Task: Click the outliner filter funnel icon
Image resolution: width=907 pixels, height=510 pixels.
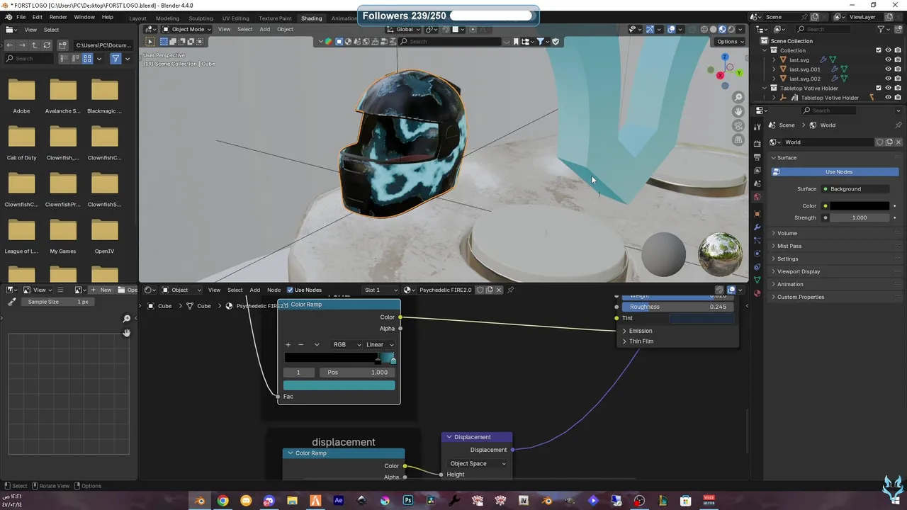Action: pyautogui.click(x=881, y=29)
